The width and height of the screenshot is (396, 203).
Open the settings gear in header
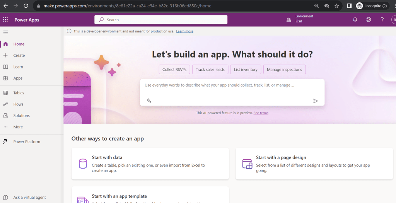[x=369, y=20]
